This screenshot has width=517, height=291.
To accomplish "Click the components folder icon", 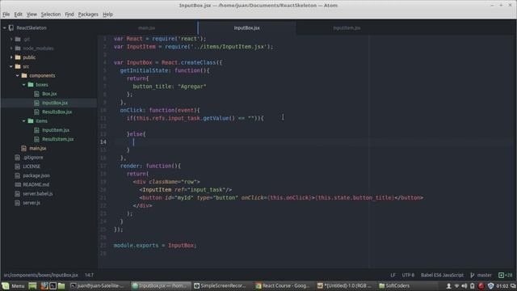I will pyautogui.click(x=24, y=75).
